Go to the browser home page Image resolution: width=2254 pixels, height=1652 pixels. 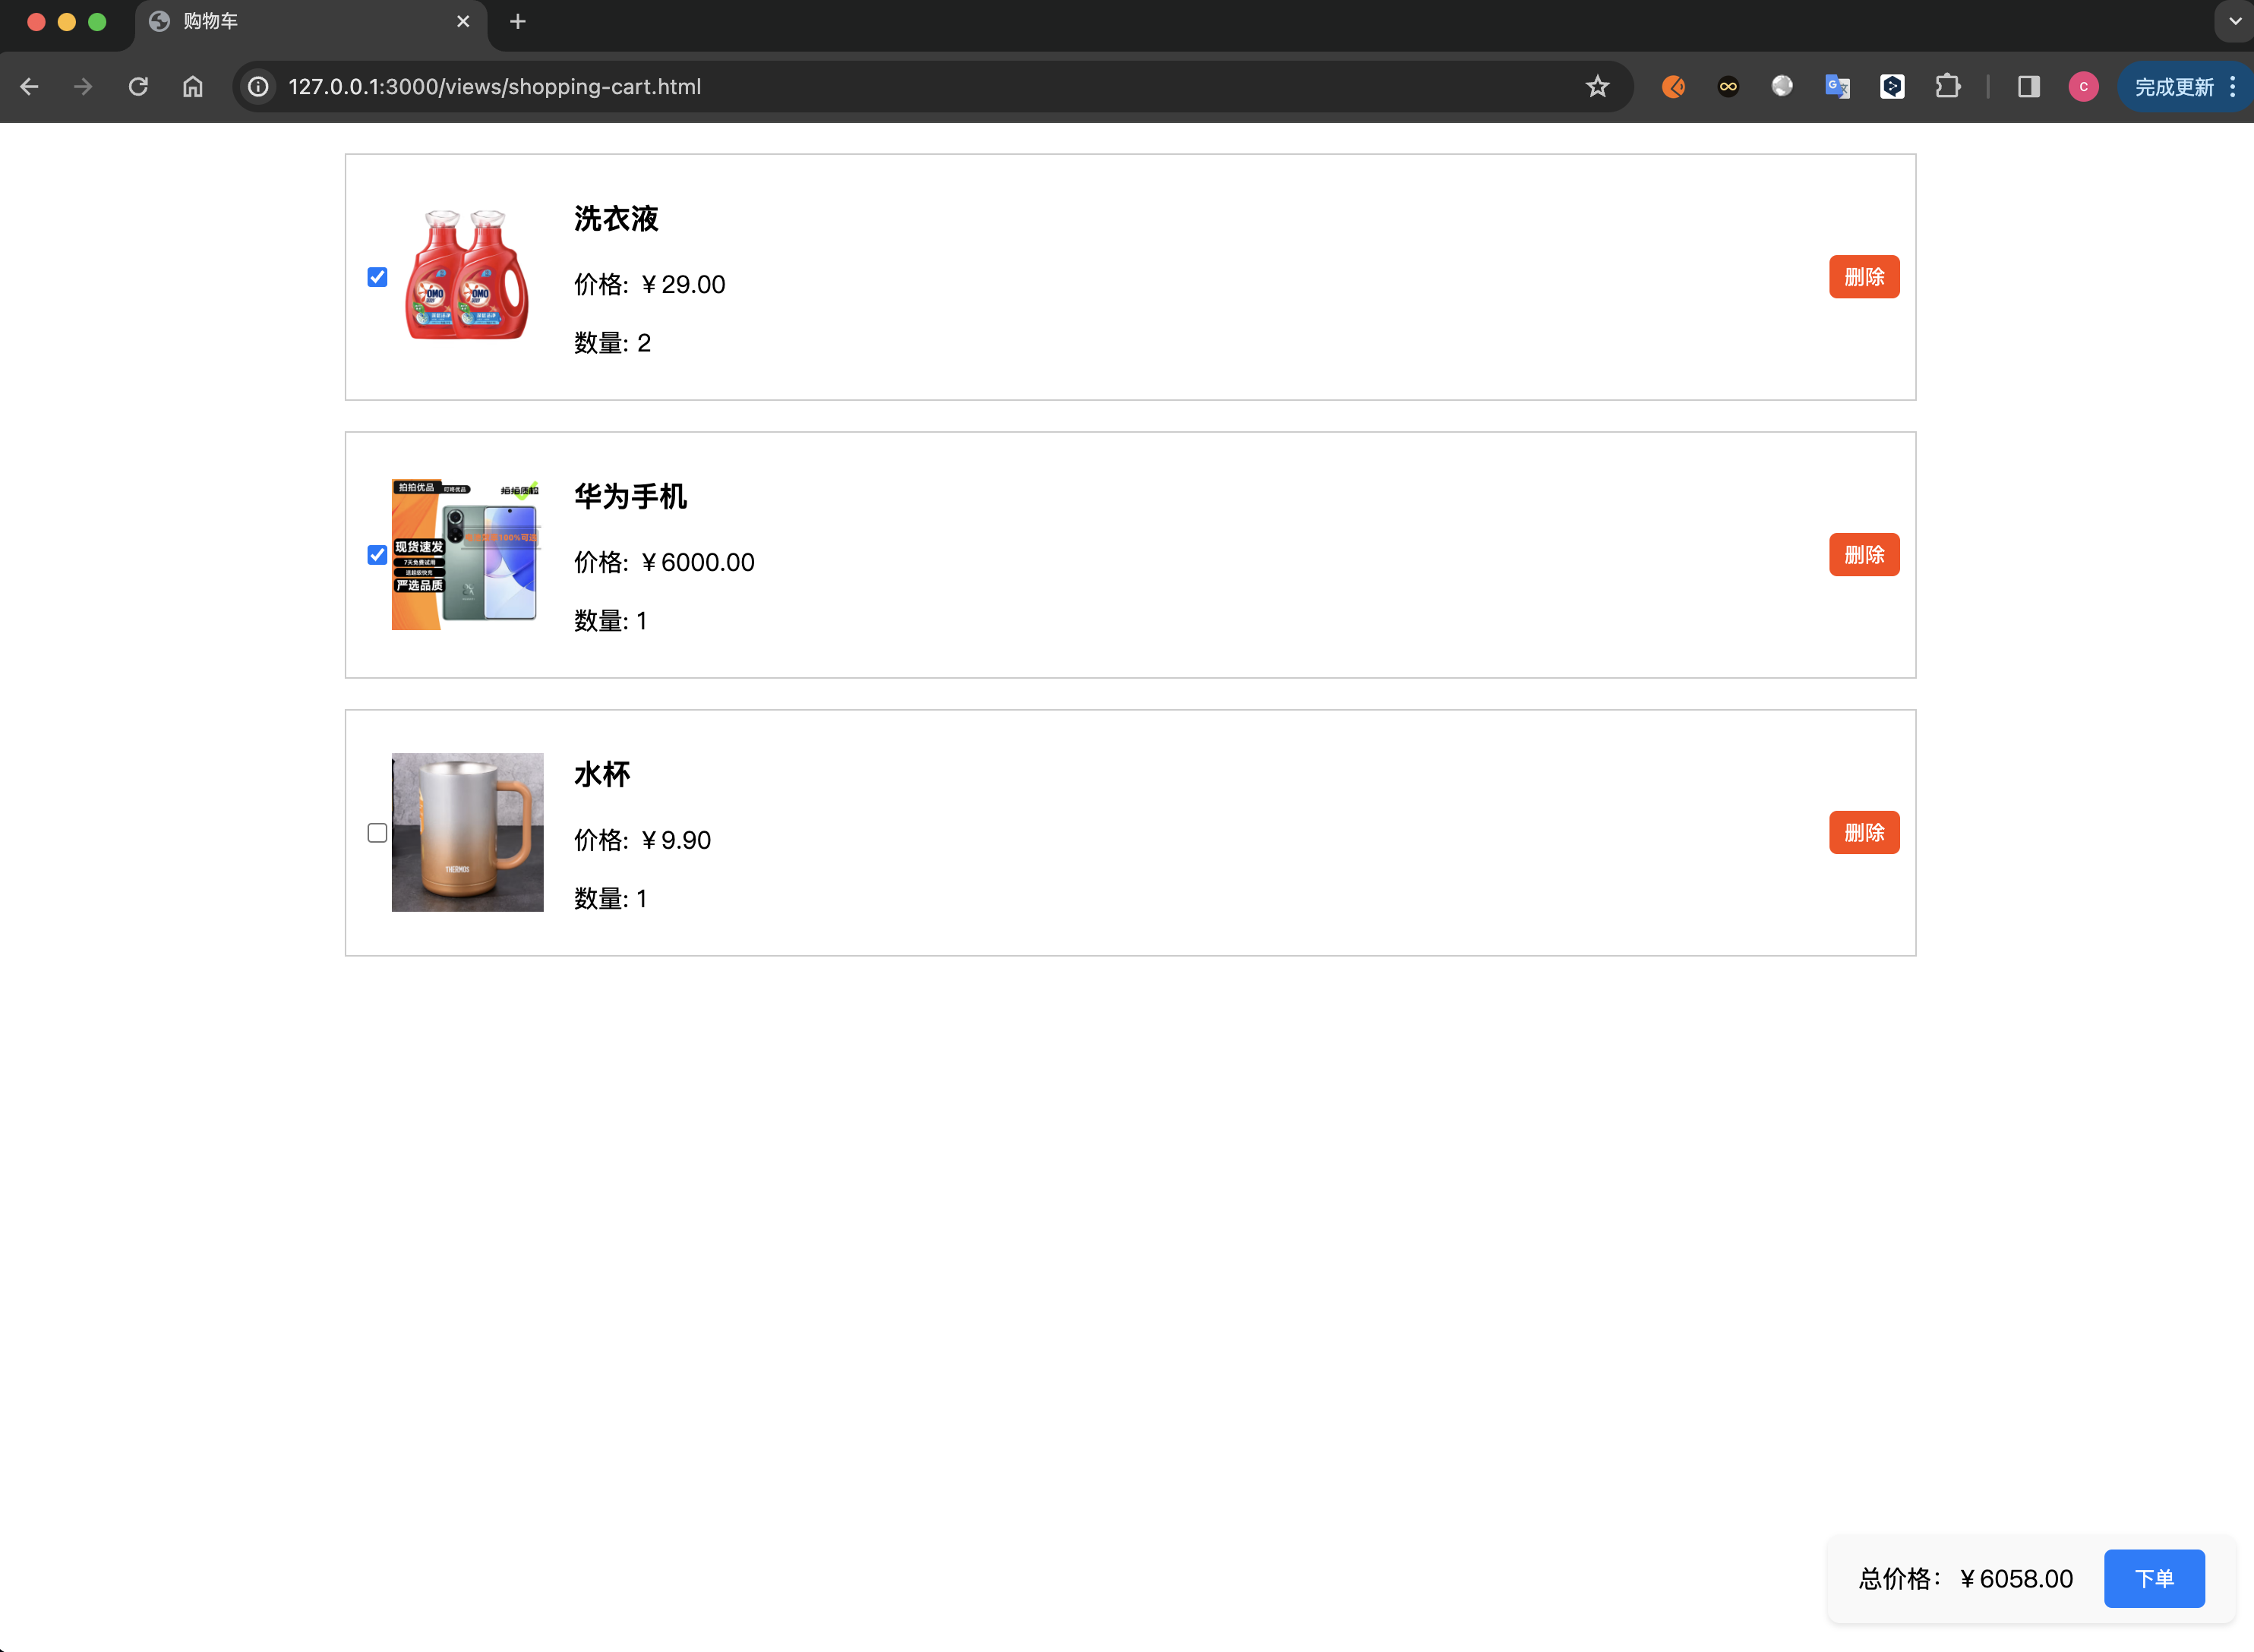193,87
